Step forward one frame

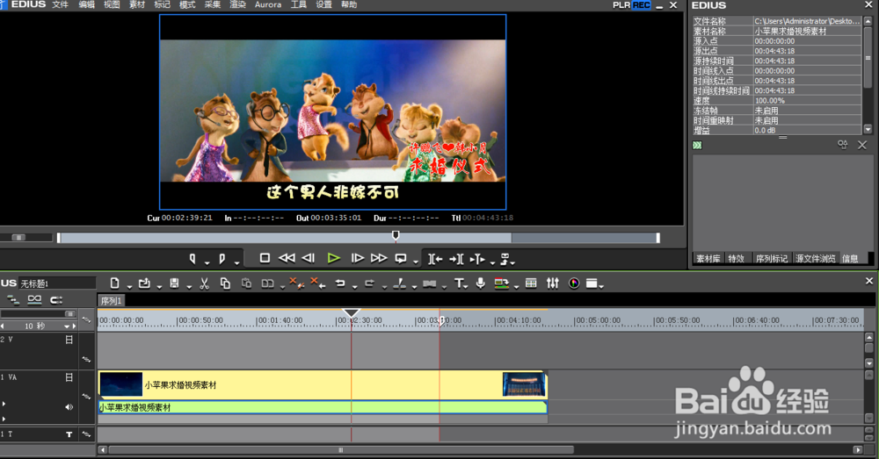(x=357, y=258)
